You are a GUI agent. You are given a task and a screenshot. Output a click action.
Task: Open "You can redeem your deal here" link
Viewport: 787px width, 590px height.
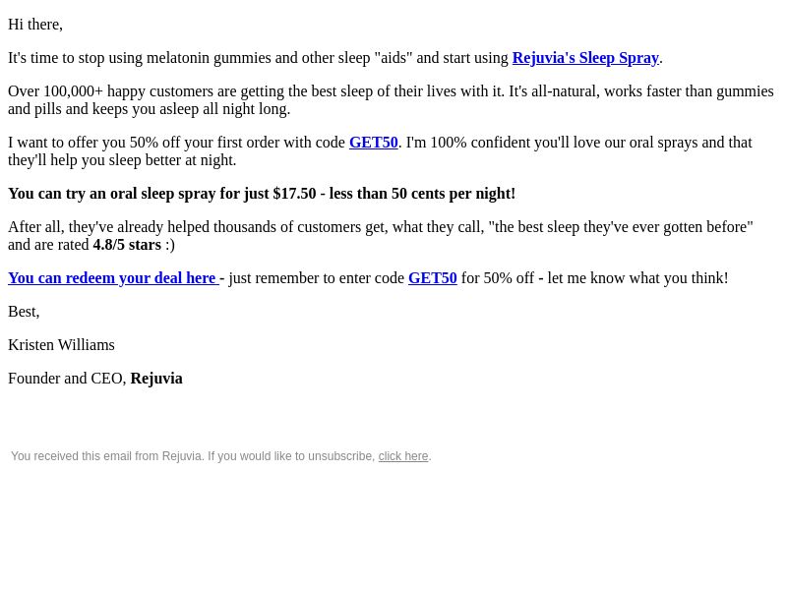point(113,278)
